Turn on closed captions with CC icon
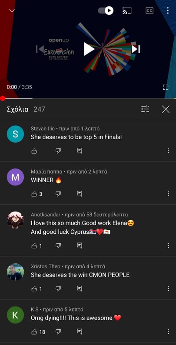The width and height of the screenshot is (176, 345). [149, 10]
